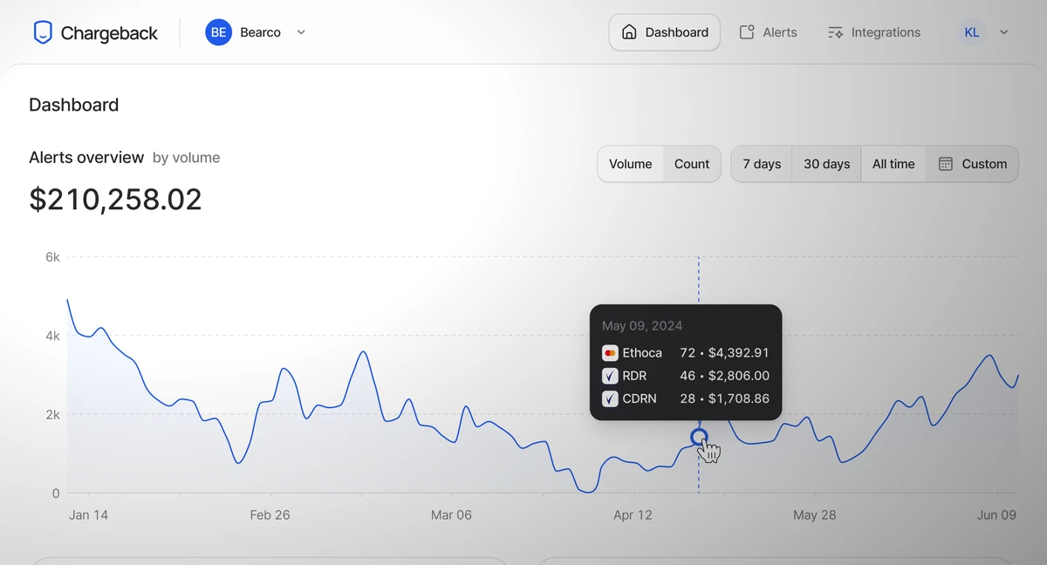This screenshot has height=565, width=1047.
Task: Click the Dashboard home icon
Action: tap(629, 32)
